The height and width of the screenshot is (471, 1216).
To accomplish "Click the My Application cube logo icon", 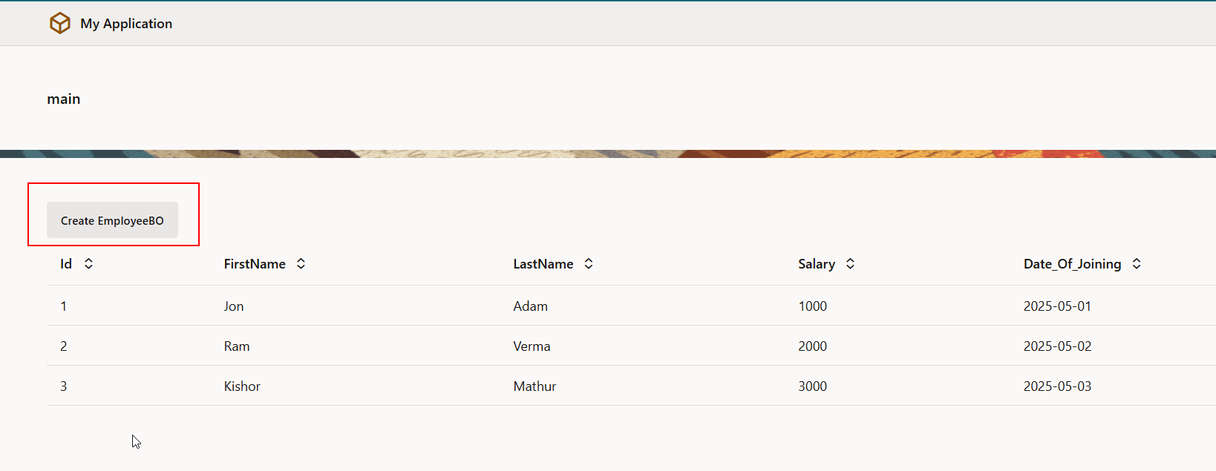I will point(59,24).
